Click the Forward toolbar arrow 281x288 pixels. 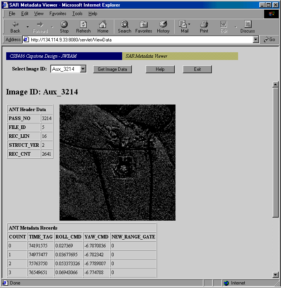40,27
